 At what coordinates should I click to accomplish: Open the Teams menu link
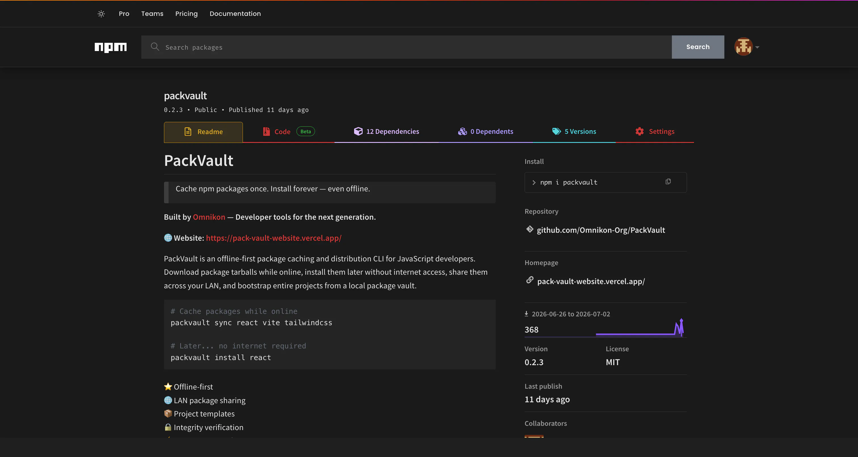(x=152, y=14)
